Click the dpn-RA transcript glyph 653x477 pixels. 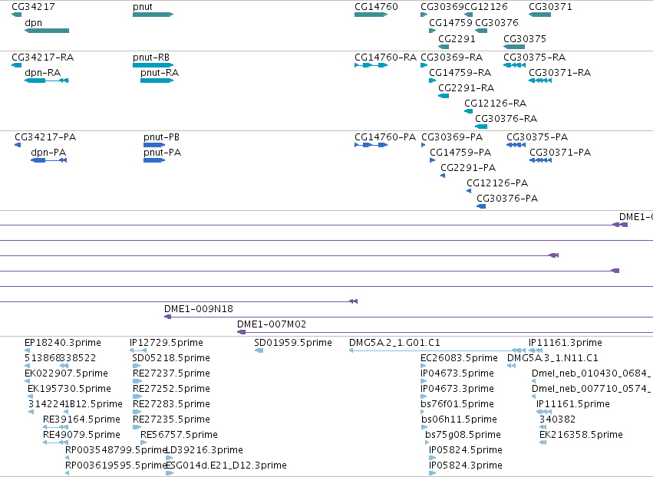pos(47,81)
